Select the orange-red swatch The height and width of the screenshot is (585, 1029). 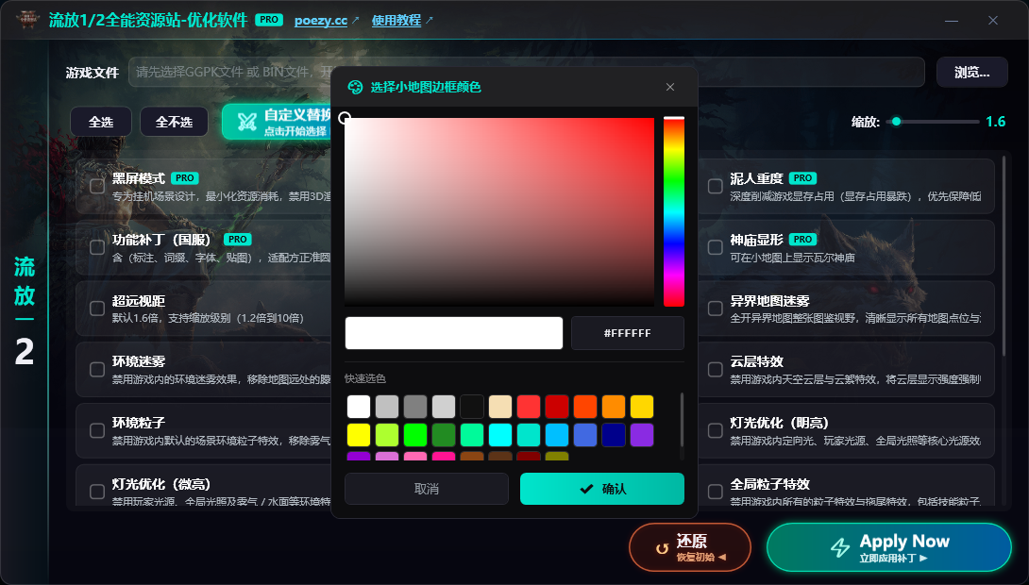point(585,407)
